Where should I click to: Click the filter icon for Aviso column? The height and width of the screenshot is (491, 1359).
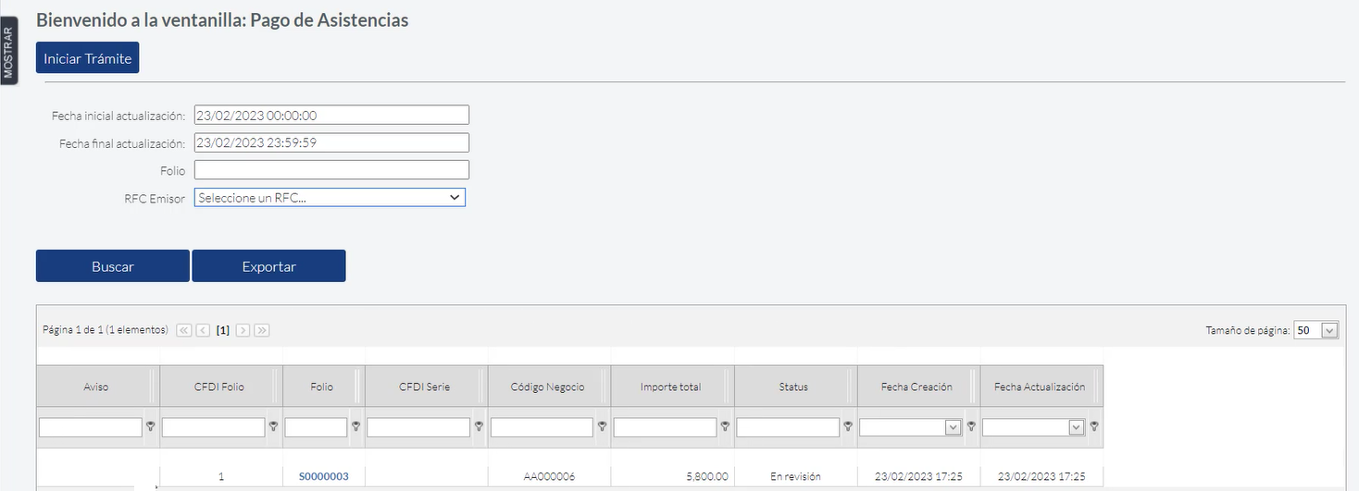(x=151, y=427)
